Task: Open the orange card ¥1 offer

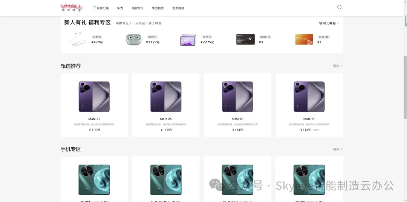Action: pyautogui.click(x=304, y=39)
